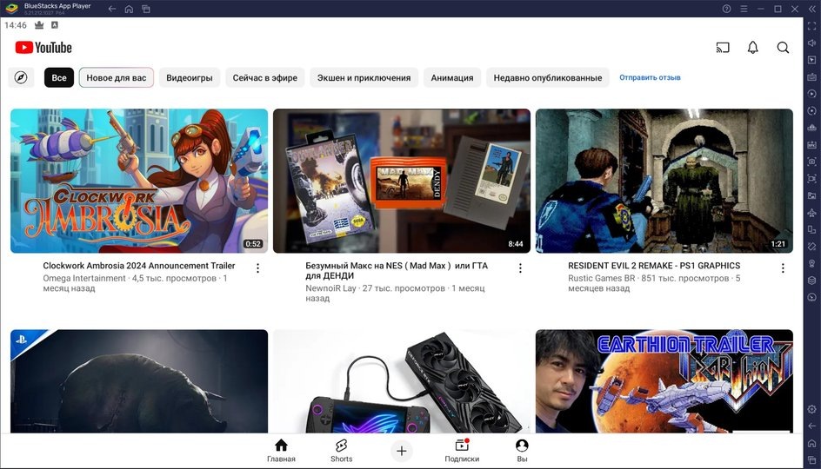Open the graphics card handheld video thumbnail
821x469 pixels.
click(x=402, y=381)
